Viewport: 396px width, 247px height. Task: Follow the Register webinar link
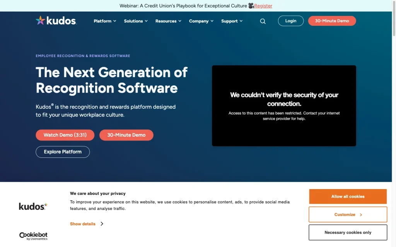click(x=263, y=6)
